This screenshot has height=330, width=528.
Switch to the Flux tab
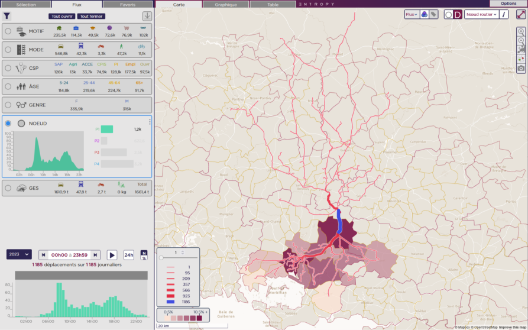(77, 4)
